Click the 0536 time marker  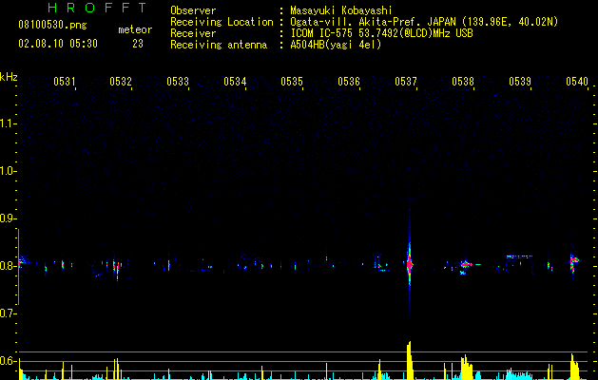(x=349, y=82)
